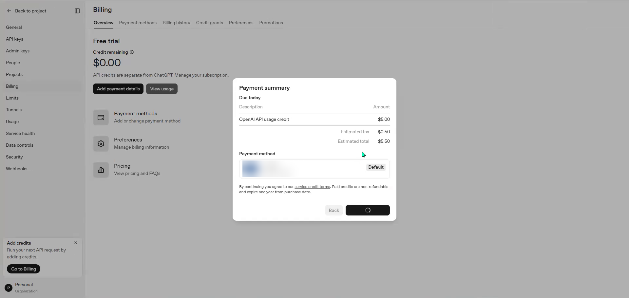Click the loading spinner confirm button
This screenshot has height=298, width=629.
368,210
